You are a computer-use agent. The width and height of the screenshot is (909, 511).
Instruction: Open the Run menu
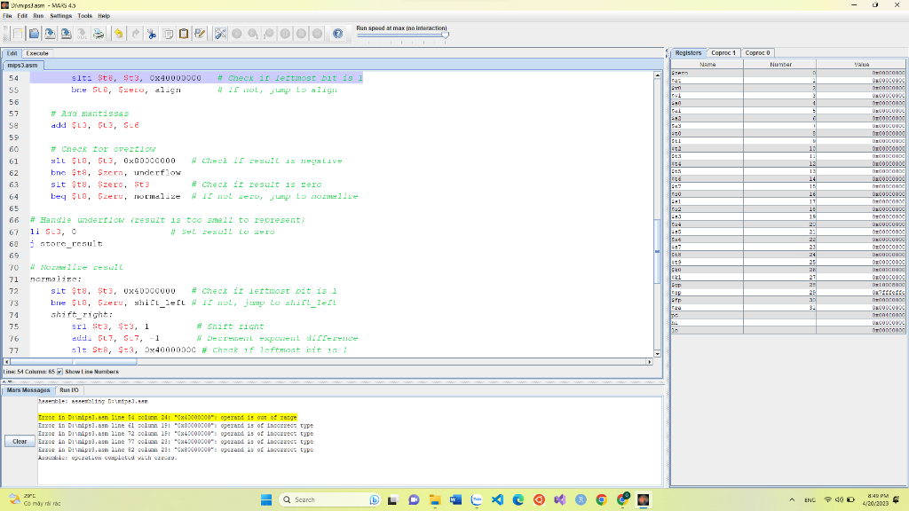38,16
